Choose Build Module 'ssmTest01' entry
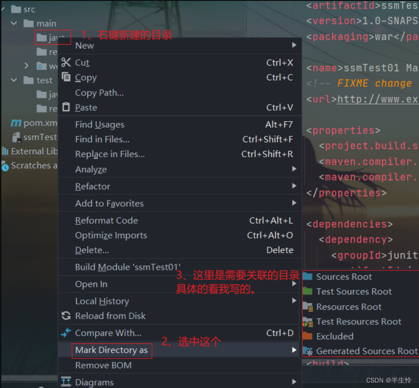Image resolution: width=419 pixels, height=388 pixels. (x=180, y=267)
